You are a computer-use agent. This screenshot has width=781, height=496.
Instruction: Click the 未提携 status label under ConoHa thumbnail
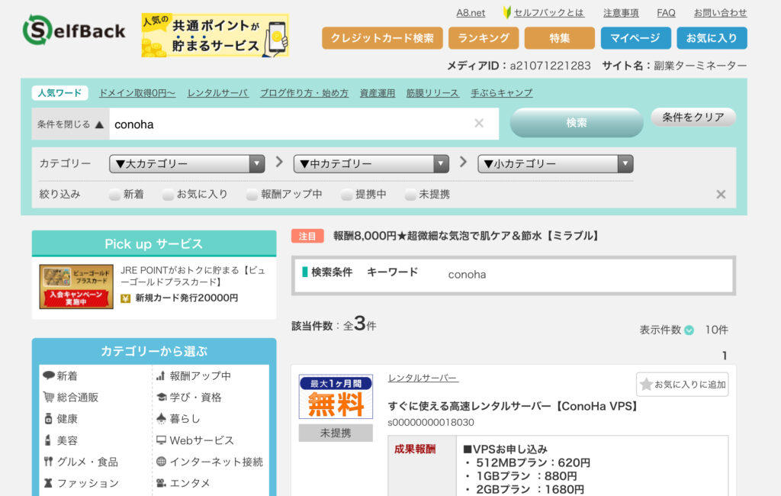[336, 433]
